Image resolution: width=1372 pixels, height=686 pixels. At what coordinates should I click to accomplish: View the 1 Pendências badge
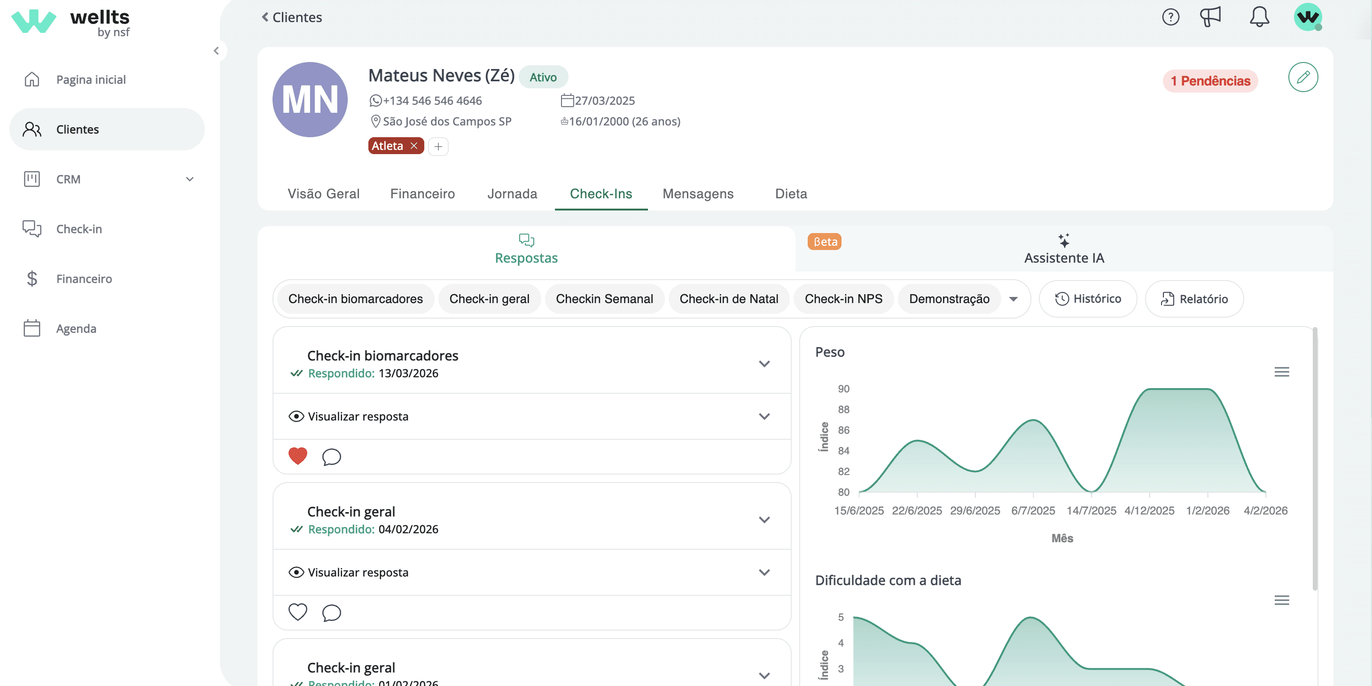point(1210,81)
